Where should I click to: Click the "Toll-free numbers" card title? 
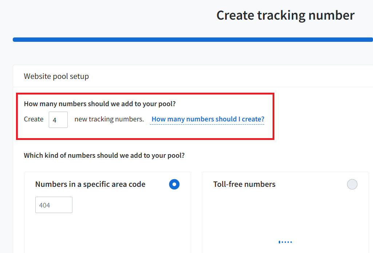(244, 184)
